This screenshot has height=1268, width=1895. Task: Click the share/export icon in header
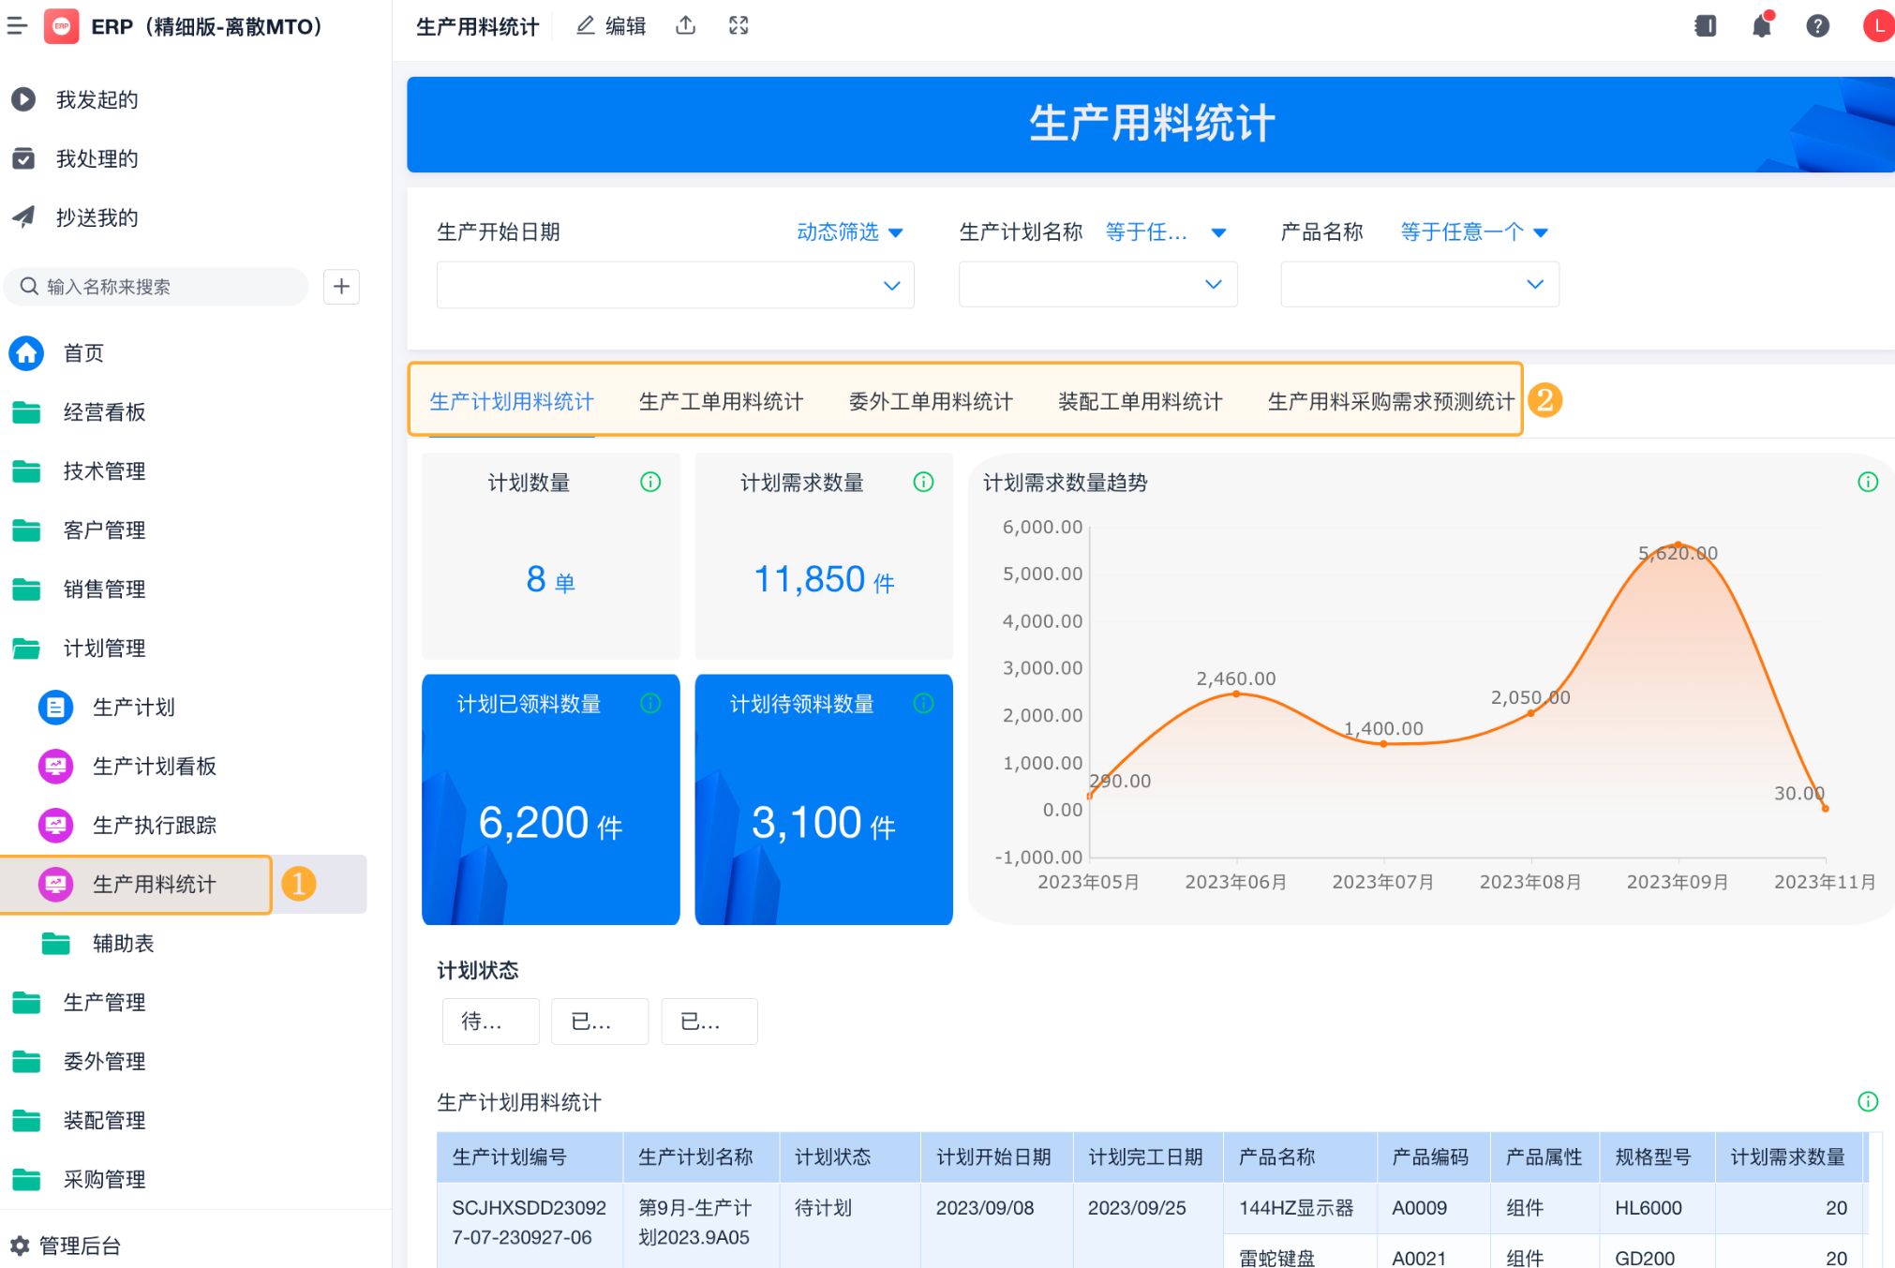(x=686, y=25)
